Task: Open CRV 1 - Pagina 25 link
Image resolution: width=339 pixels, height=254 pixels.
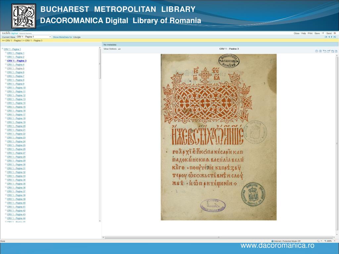Action: (16, 146)
